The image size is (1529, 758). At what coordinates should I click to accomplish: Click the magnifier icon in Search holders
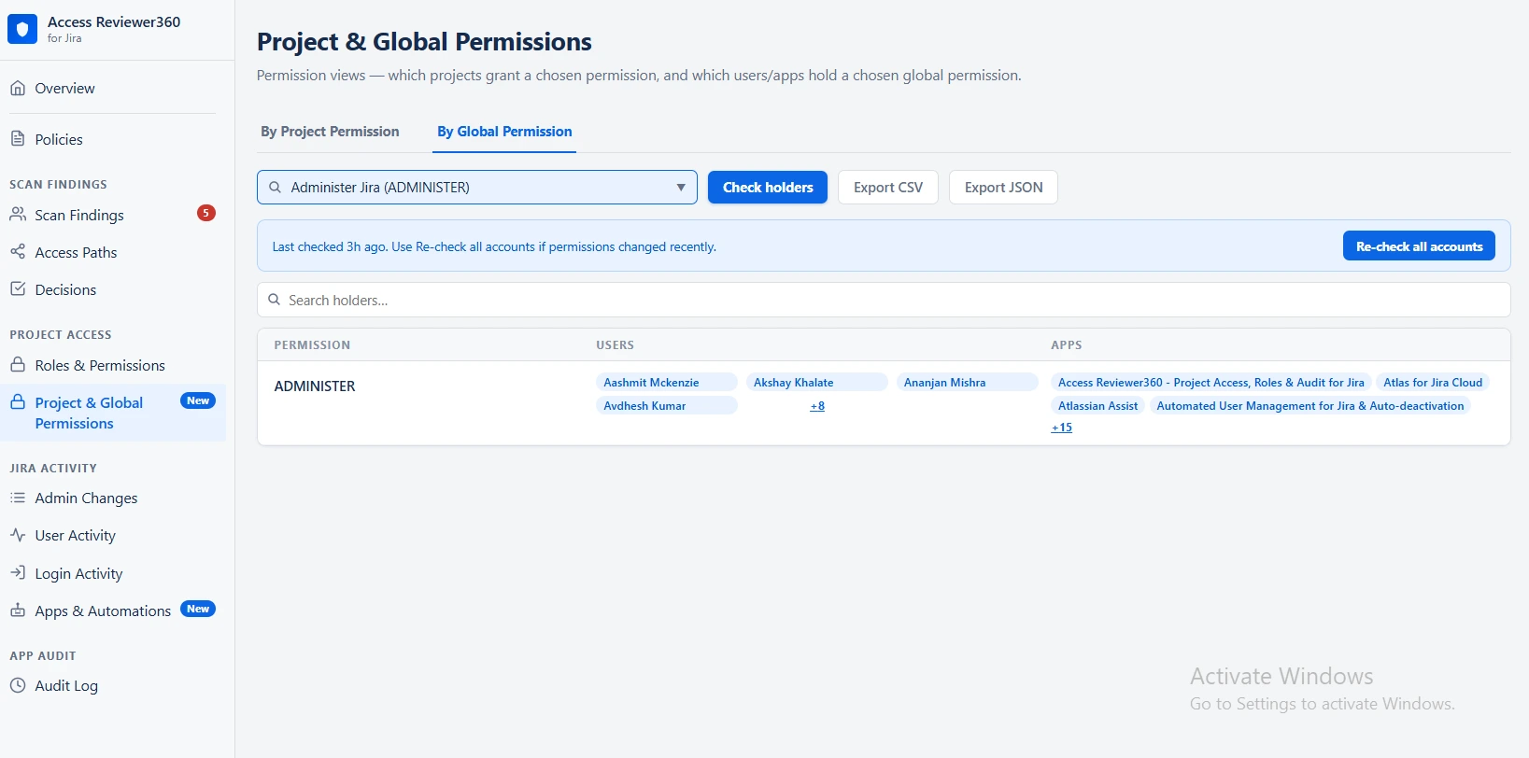click(x=275, y=300)
